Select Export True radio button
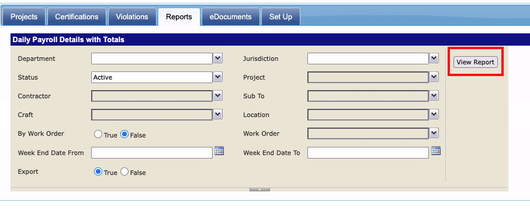Image resolution: width=530 pixels, height=213 pixels. [98, 171]
